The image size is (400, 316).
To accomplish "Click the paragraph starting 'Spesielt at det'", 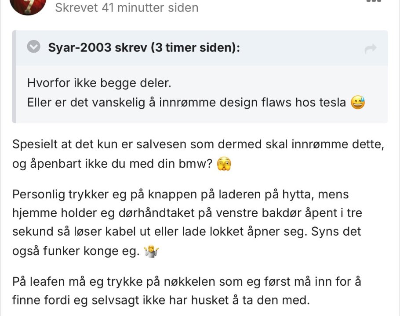I will (x=198, y=145).
